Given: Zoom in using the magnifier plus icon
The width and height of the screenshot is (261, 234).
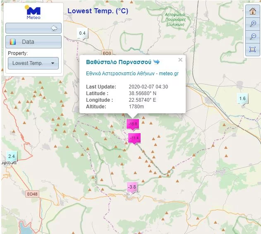Looking at the screenshot, I should (x=252, y=24).
